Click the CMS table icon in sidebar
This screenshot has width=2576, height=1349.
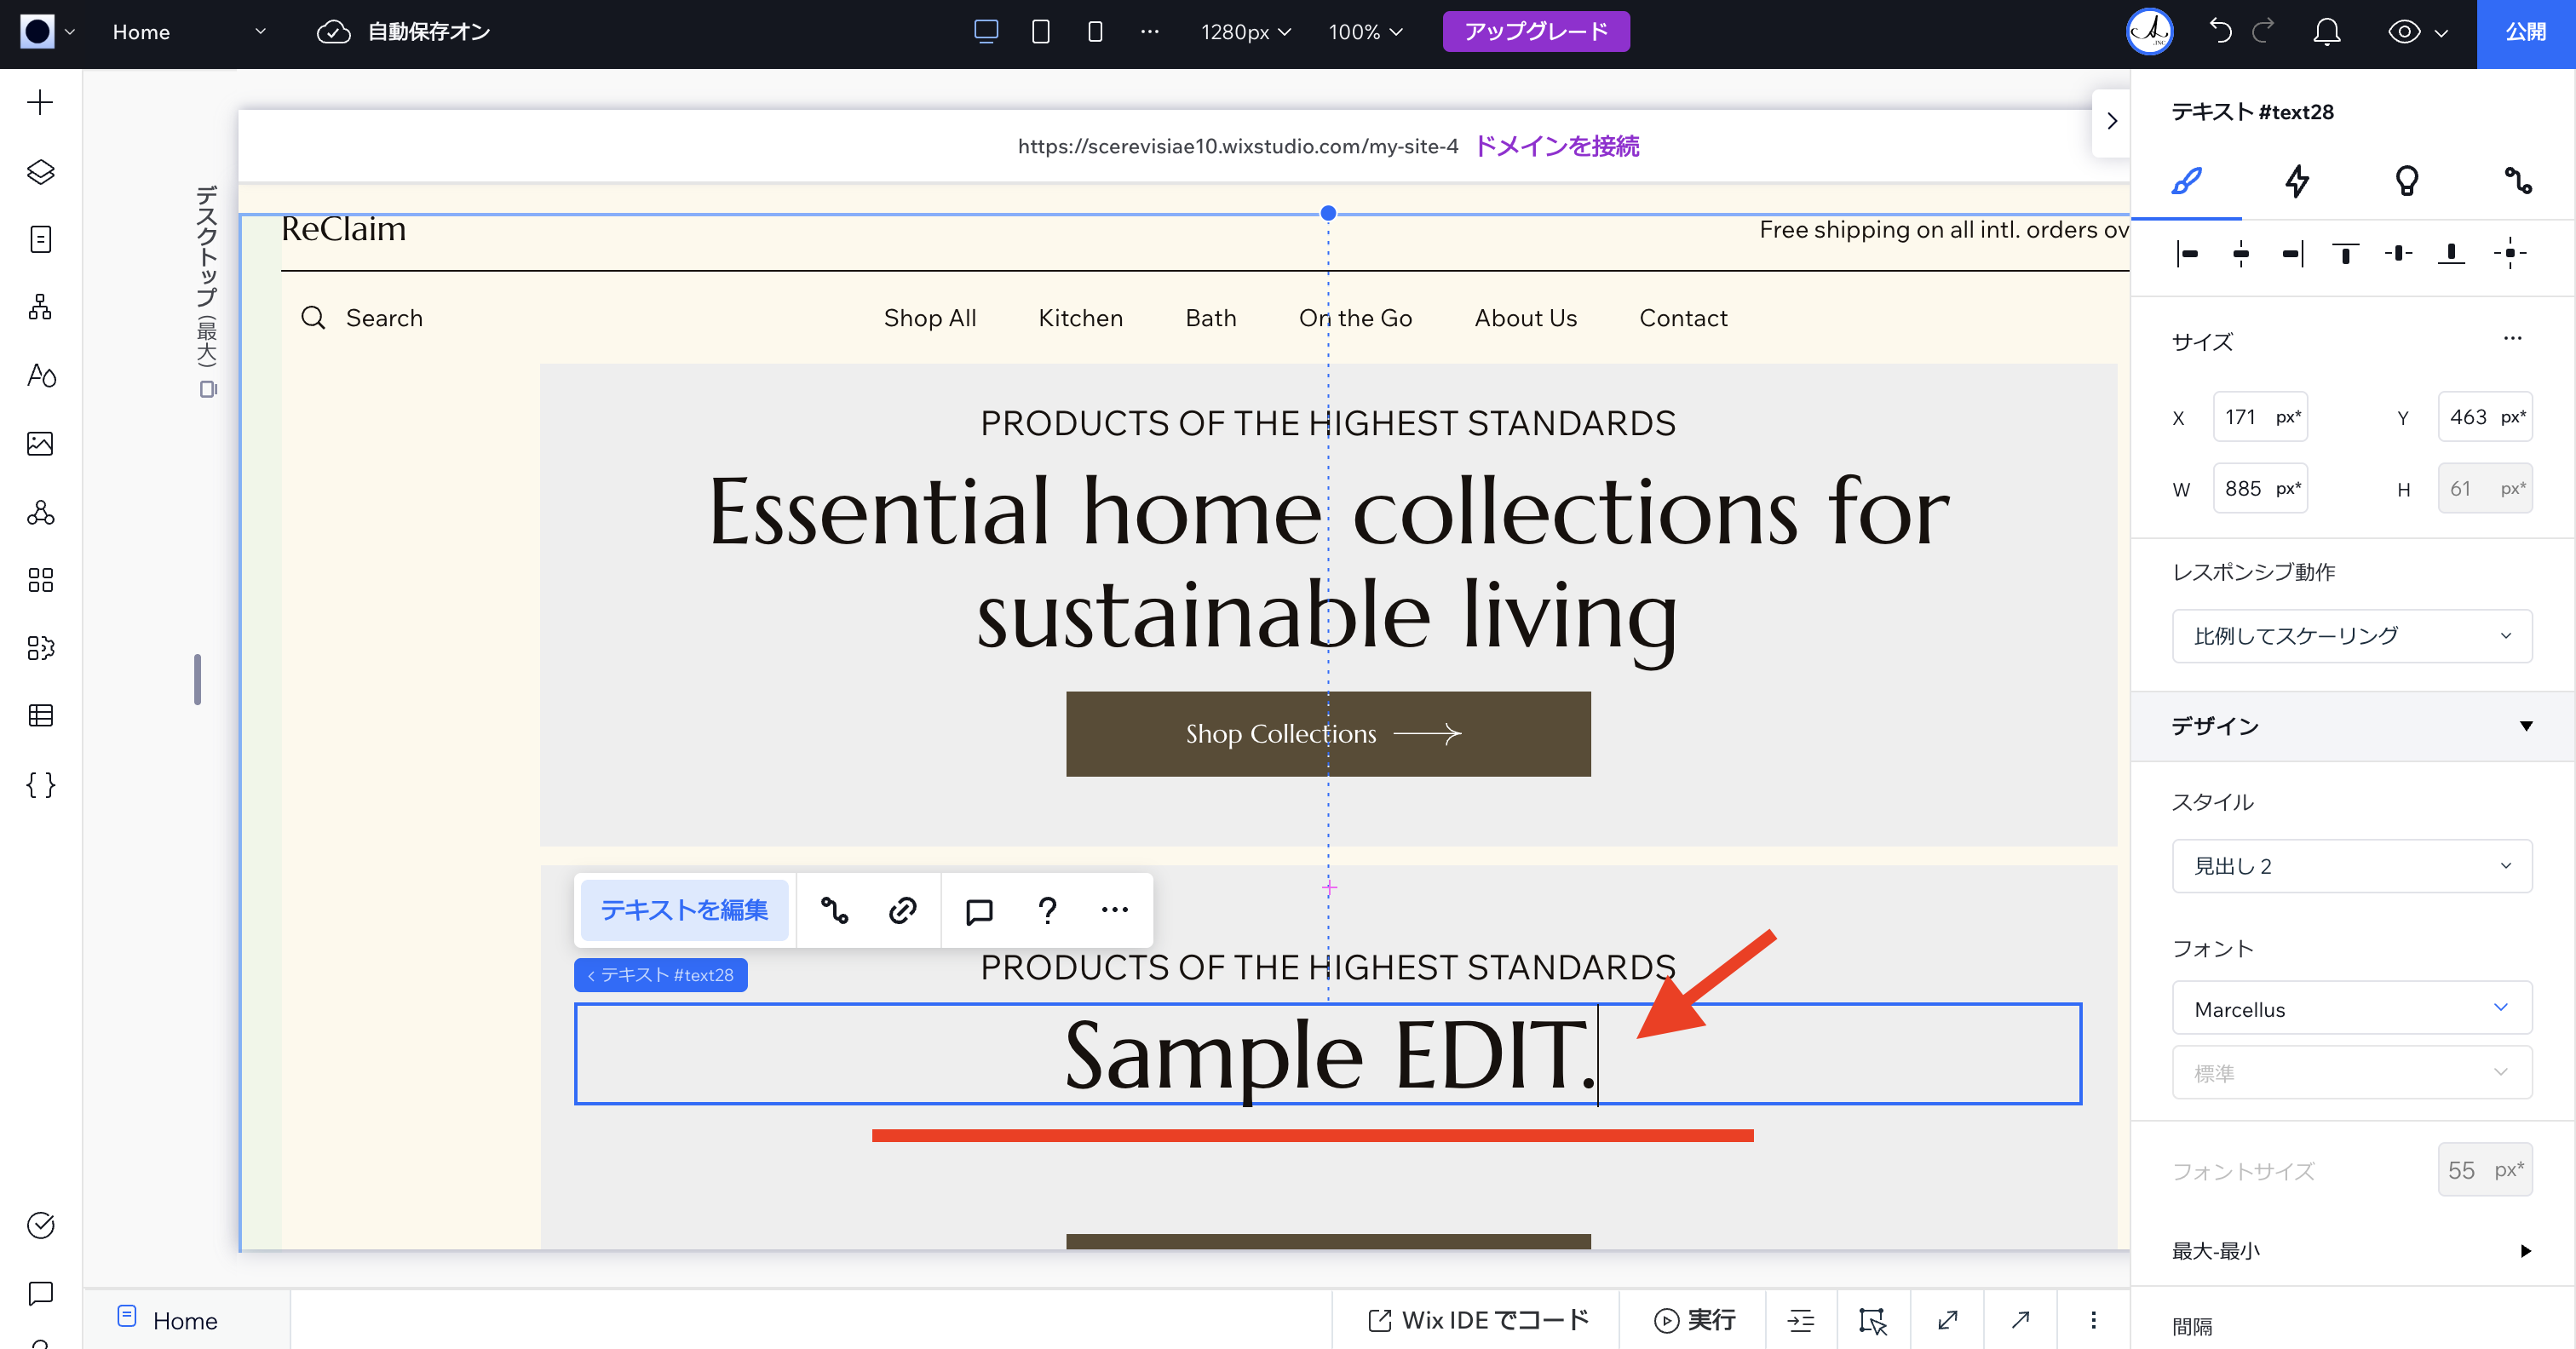40,716
